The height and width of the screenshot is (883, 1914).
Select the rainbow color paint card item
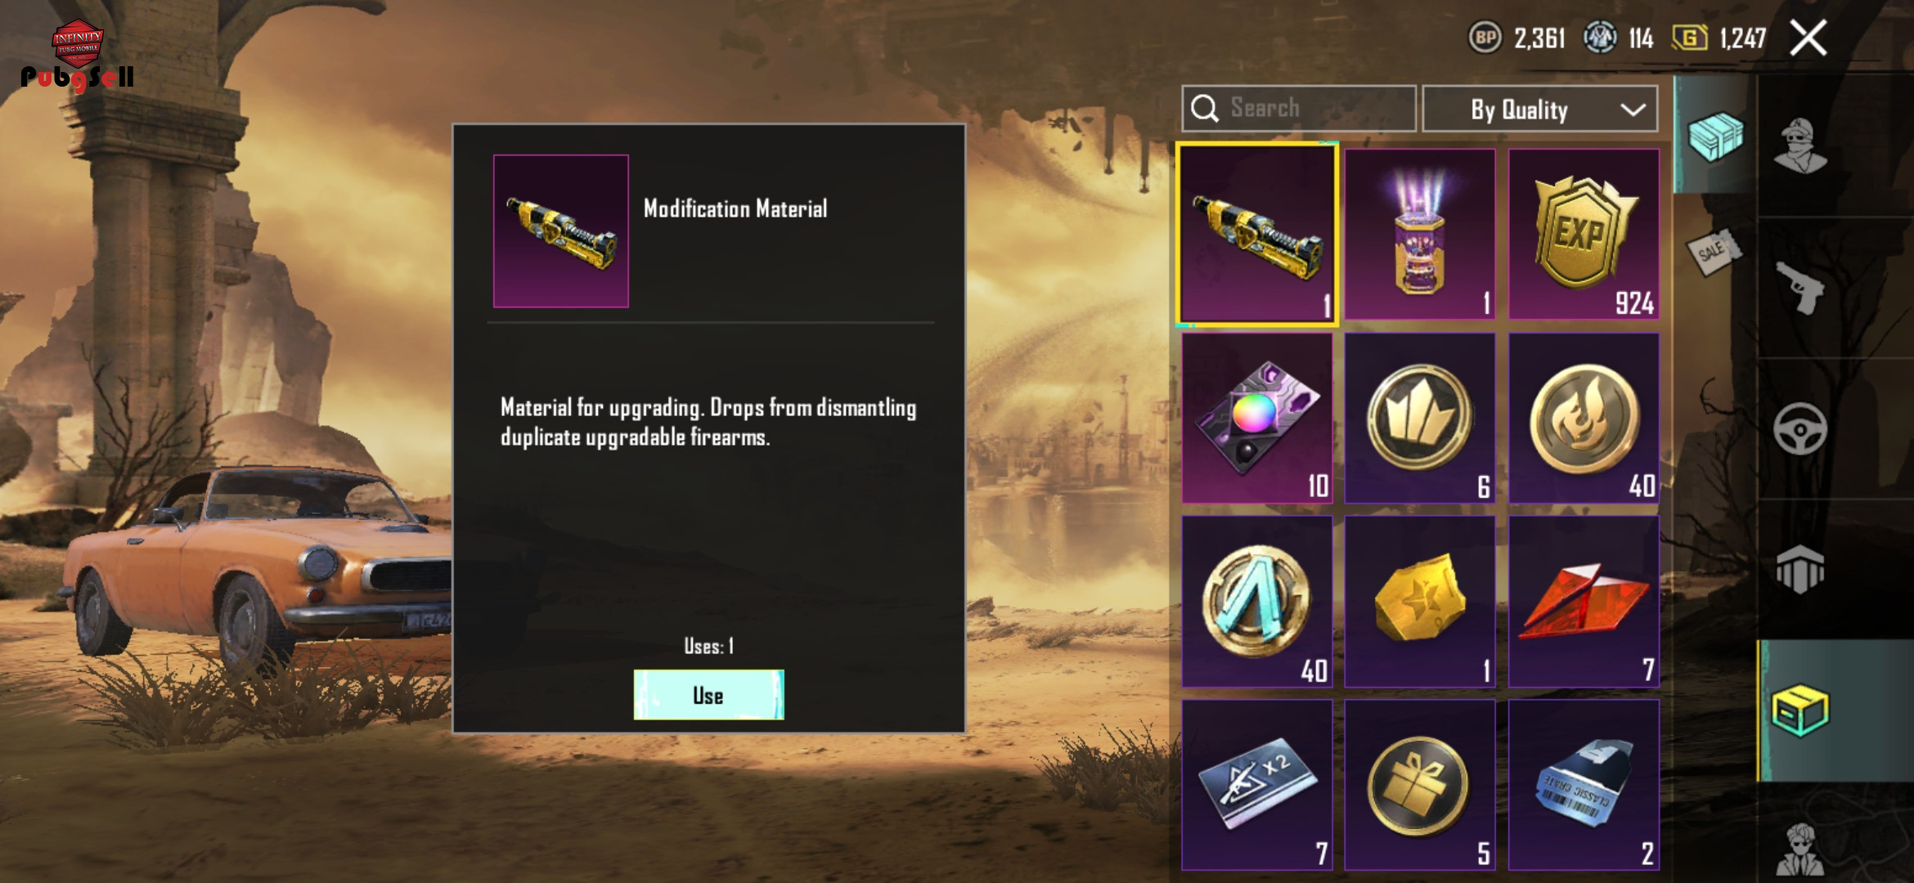(x=1257, y=418)
